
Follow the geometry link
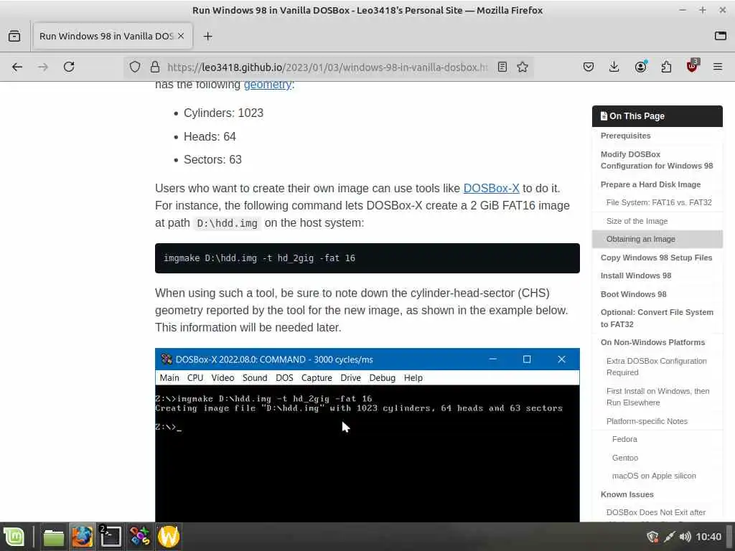point(268,85)
